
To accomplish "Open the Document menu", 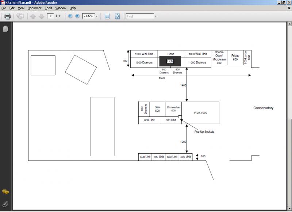I will (35, 8).
